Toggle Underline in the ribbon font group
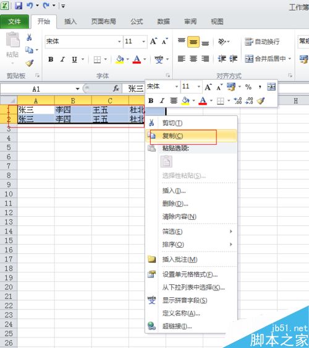309x348 pixels. [74, 59]
